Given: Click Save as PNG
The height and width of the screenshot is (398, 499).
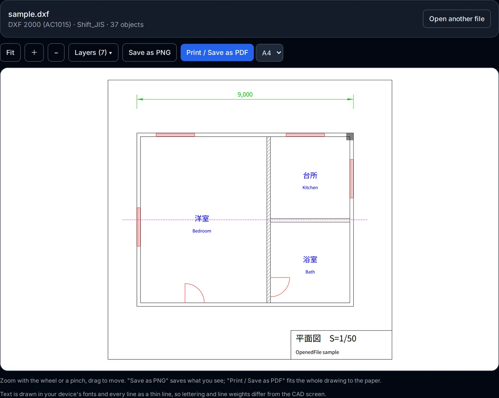Looking at the screenshot, I should tap(149, 52).
